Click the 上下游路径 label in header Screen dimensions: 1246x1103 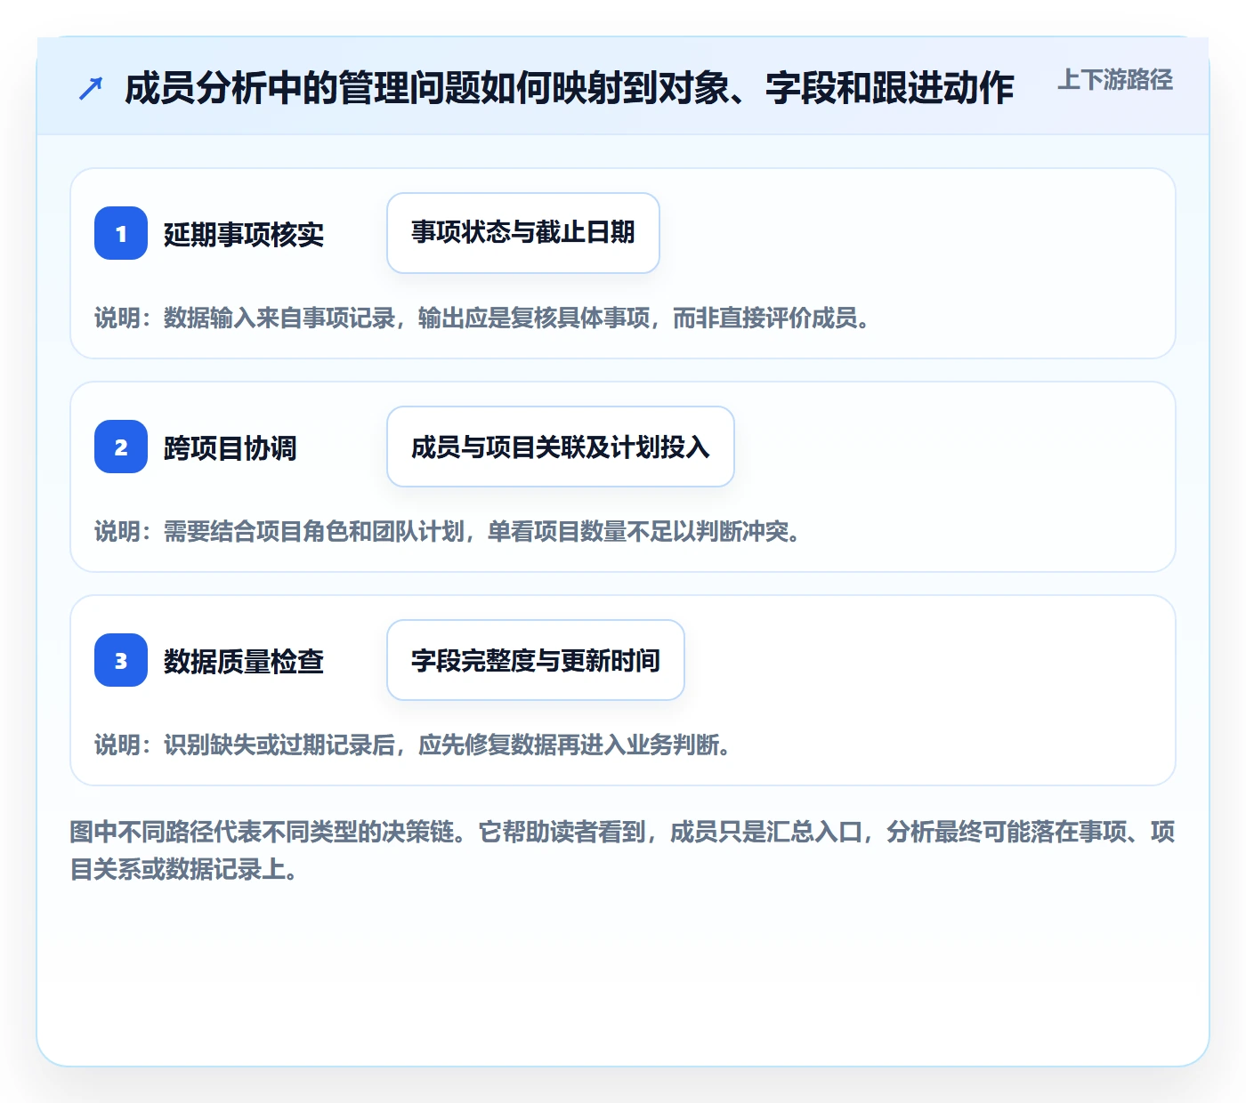(x=1115, y=80)
